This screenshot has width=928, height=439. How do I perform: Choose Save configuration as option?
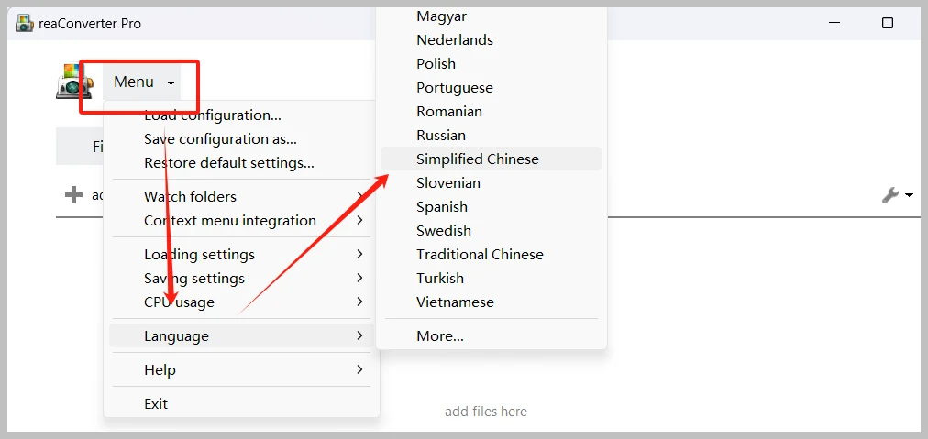pyautogui.click(x=220, y=139)
